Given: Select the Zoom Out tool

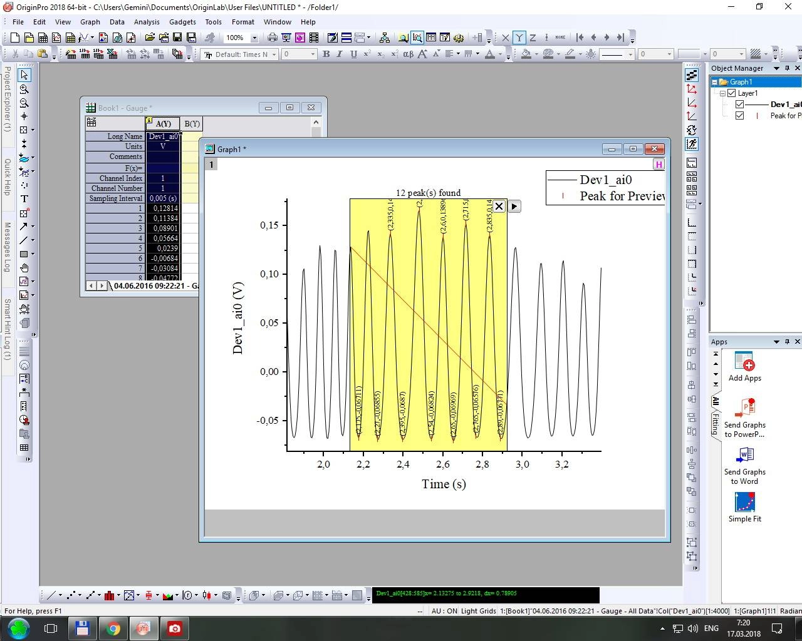Looking at the screenshot, I should coord(24,103).
